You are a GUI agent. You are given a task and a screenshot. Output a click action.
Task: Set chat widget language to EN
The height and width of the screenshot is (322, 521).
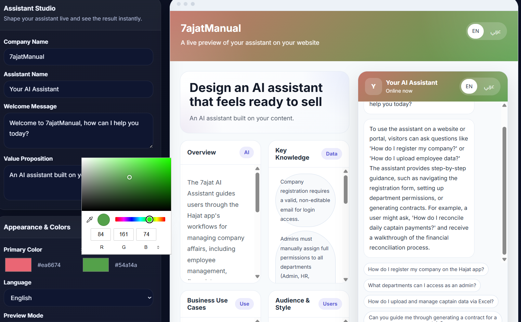tap(469, 86)
